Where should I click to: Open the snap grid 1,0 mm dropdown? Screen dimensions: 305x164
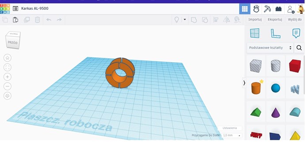[232, 135]
